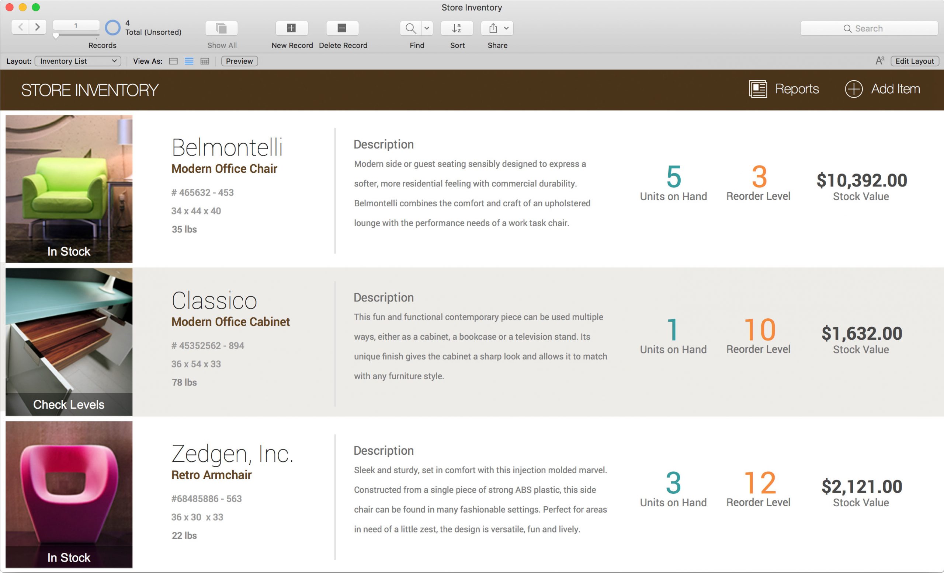This screenshot has width=944, height=573.
Task: Click the Zedgen, Inc. title
Action: click(232, 454)
